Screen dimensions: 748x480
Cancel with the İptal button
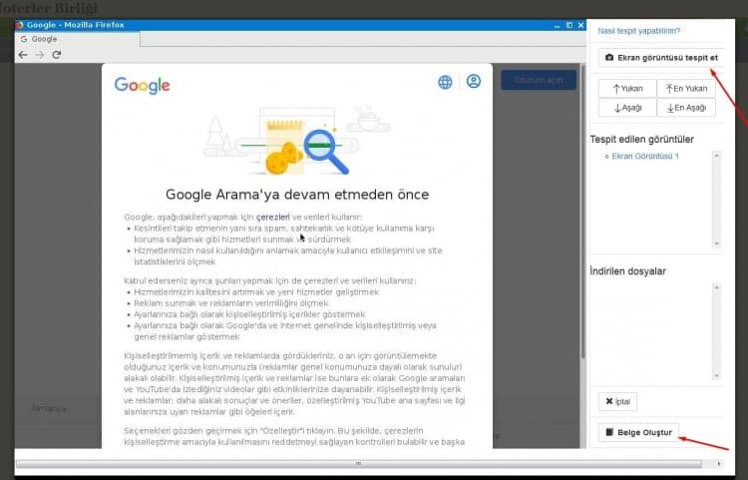pos(617,402)
